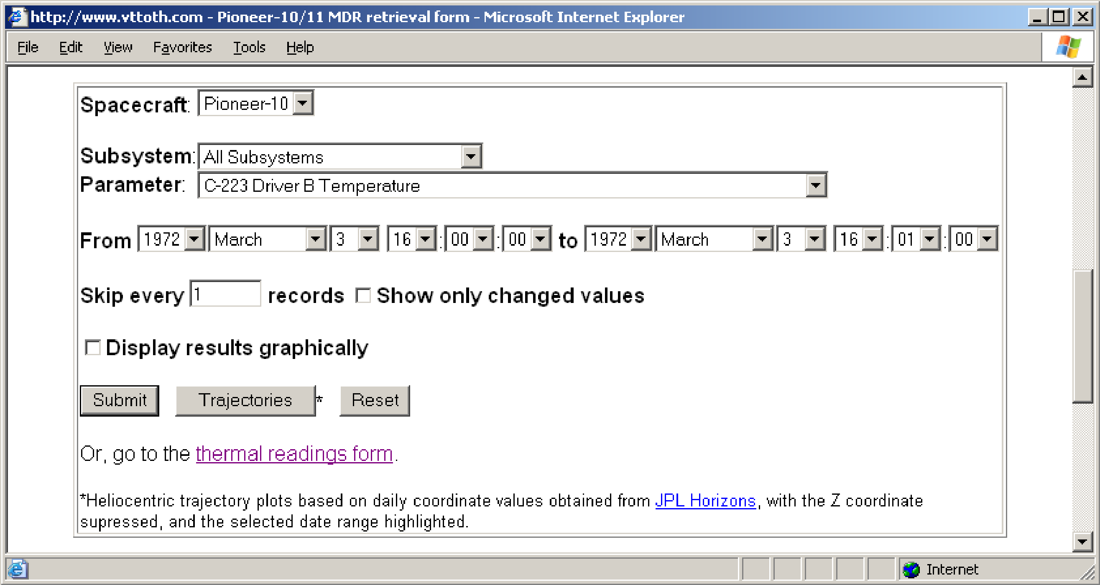
Task: Open the Help menu
Action: 300,47
